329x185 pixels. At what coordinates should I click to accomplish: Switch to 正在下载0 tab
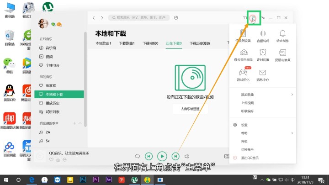coord(174,43)
